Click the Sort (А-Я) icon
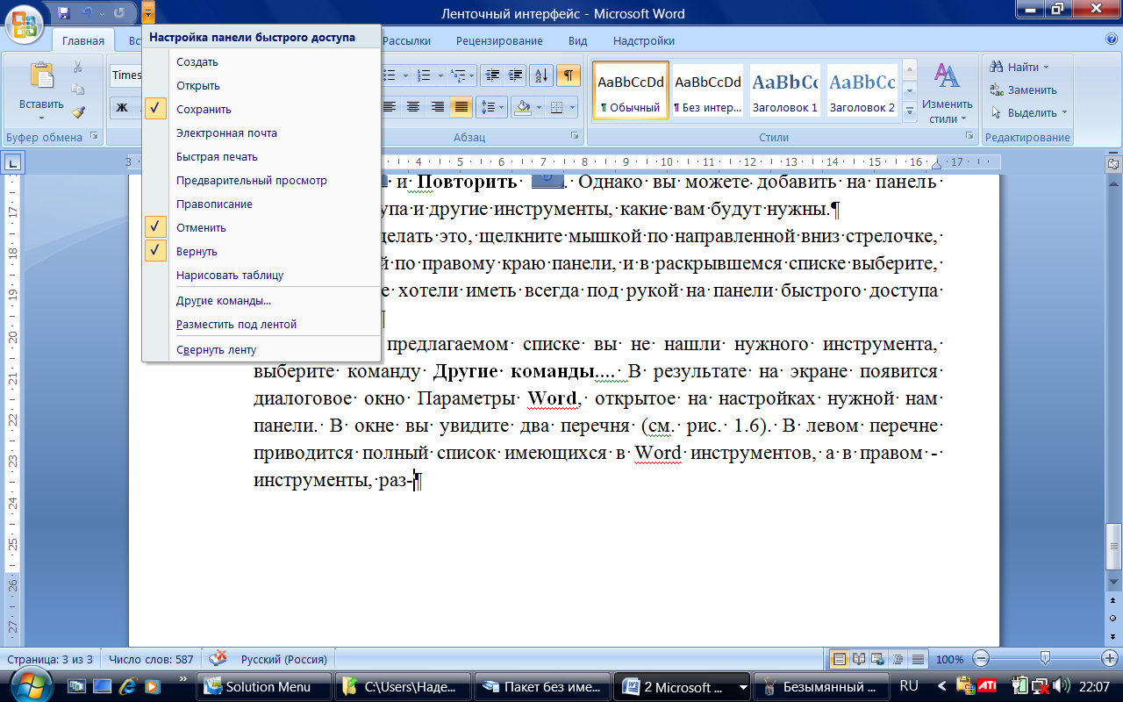 (543, 75)
